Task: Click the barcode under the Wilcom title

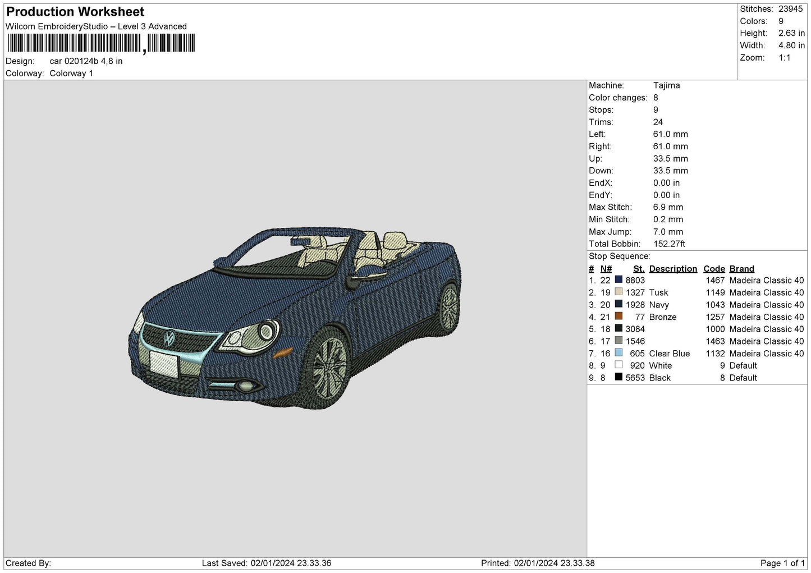Action: pos(101,44)
